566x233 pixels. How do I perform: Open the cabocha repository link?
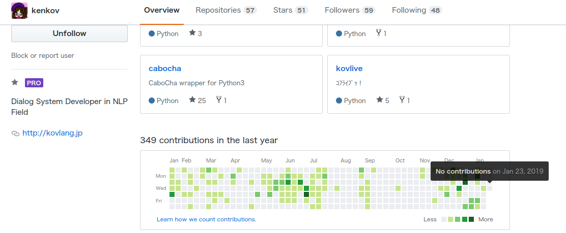pos(164,69)
